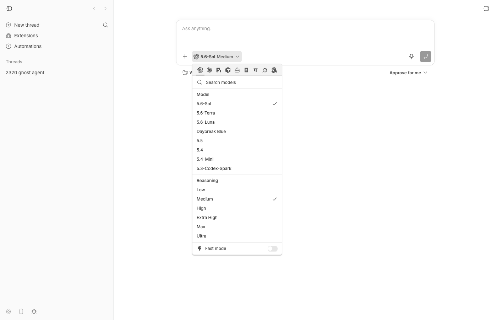
Task: Choose the Daybreak Blue model
Action: tap(237, 132)
